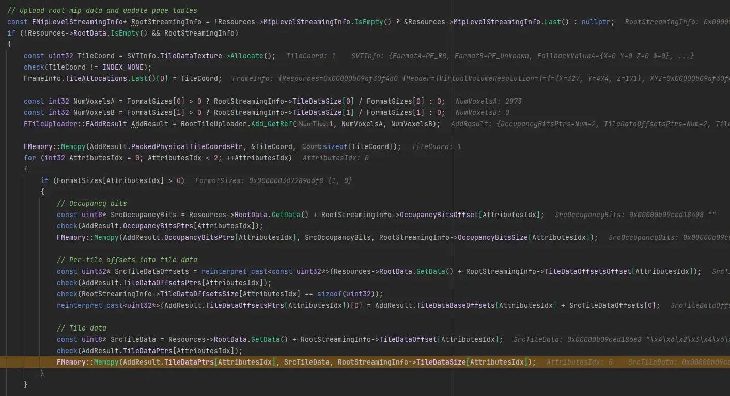Click the Tile data comment
This screenshot has height=396, width=730.
pos(81,328)
